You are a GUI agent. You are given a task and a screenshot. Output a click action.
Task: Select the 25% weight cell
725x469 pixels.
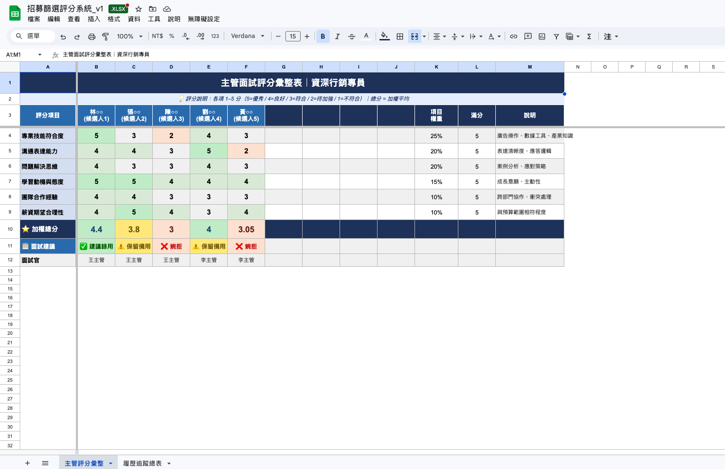pyautogui.click(x=436, y=136)
